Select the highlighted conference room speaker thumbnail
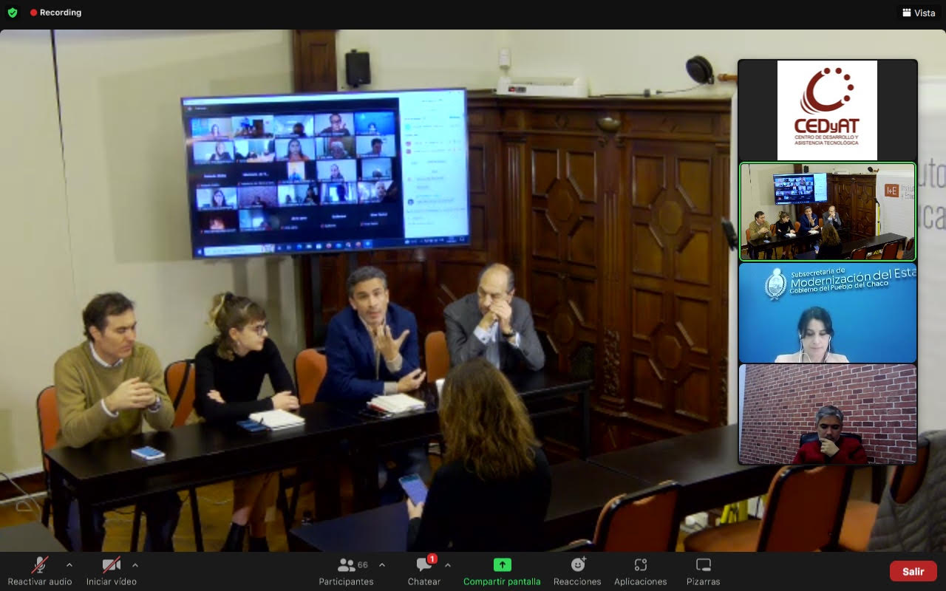The width and height of the screenshot is (946, 591). click(x=827, y=211)
